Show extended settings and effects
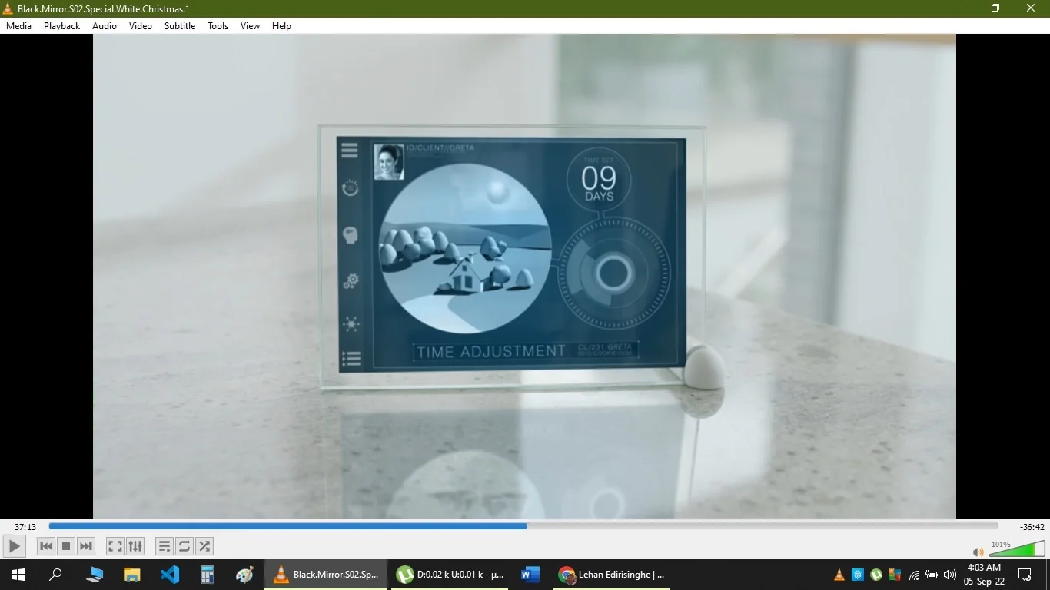Image resolution: width=1050 pixels, height=590 pixels. (135, 546)
